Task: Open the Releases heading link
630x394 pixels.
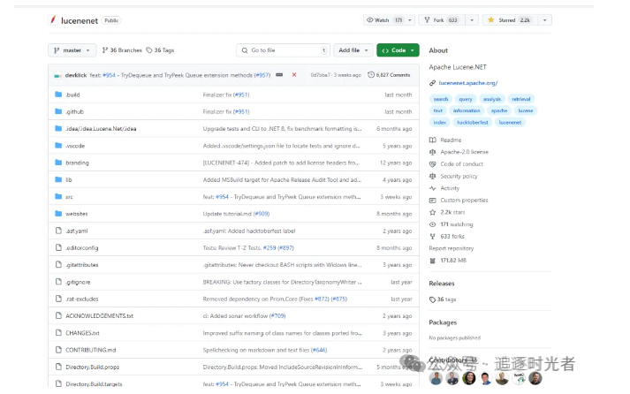Action: (442, 284)
